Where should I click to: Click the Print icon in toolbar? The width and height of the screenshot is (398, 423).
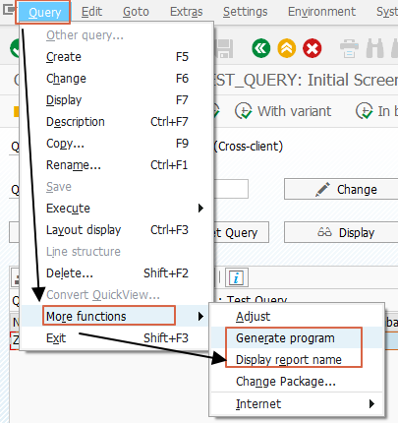tap(349, 48)
